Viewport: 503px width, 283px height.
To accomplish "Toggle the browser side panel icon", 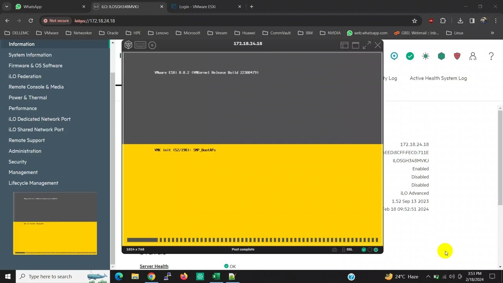I will tap(472, 21).
